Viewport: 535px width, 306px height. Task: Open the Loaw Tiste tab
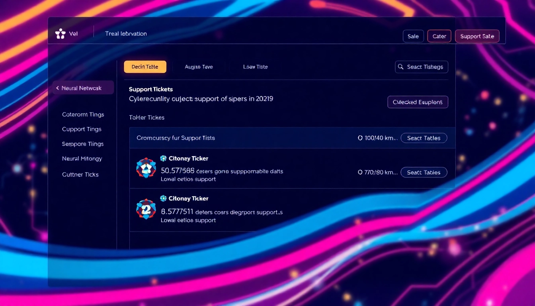click(x=255, y=67)
